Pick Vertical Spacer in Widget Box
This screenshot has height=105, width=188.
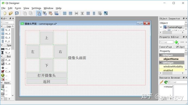click(x=6, y=52)
